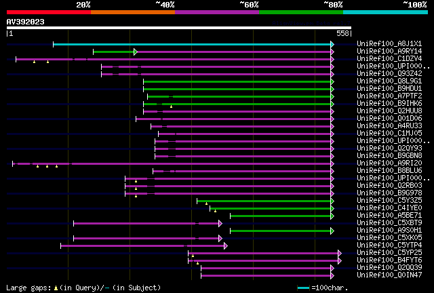The height and width of the screenshot is (293, 434).
Task: Click the end arrowhead of UniRef100_C5YP25 alignment
Action: (x=340, y=253)
